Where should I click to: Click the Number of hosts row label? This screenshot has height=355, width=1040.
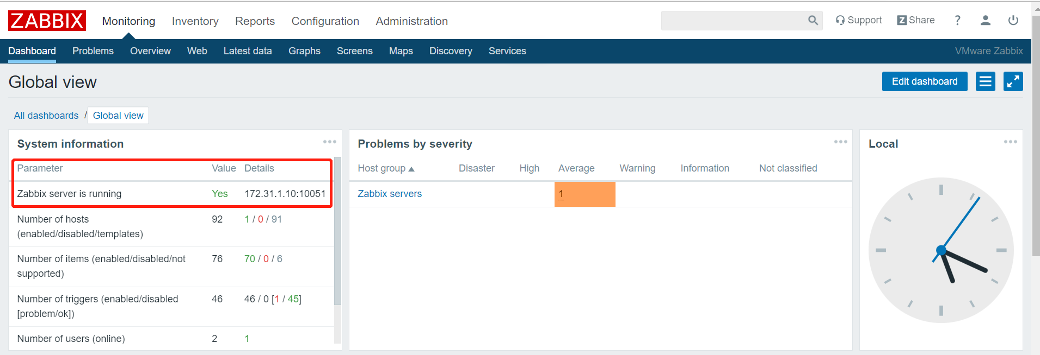point(80,226)
